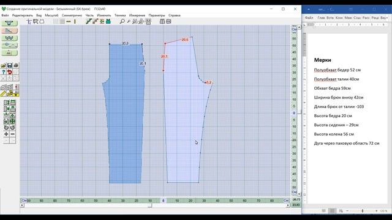Click the 20.5 label on dark pattern
Viewport: 392px width, 220px height.
(125, 43)
